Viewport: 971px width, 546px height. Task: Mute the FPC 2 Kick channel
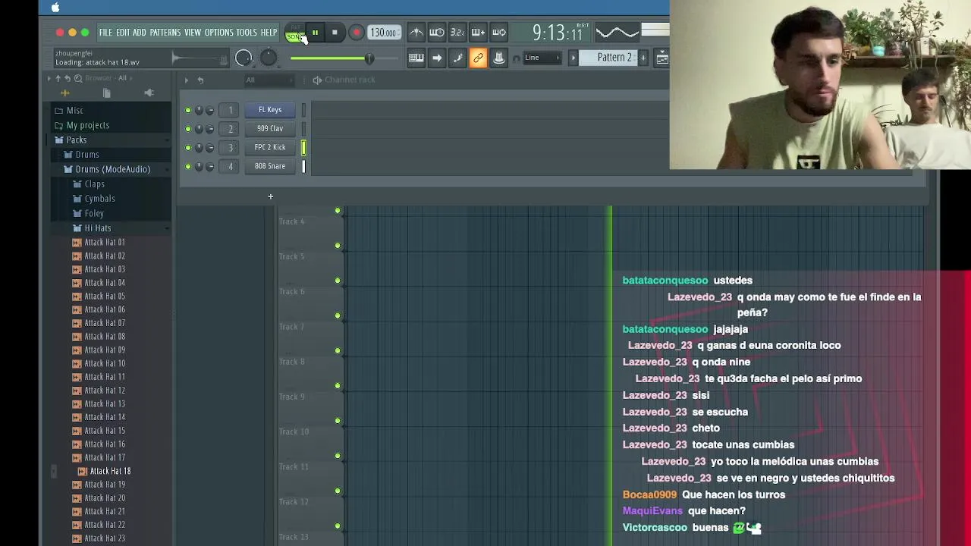(188, 148)
